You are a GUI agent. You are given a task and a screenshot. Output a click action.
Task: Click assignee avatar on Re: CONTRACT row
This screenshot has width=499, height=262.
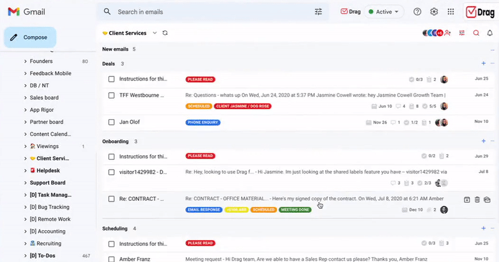pyautogui.click(x=444, y=210)
